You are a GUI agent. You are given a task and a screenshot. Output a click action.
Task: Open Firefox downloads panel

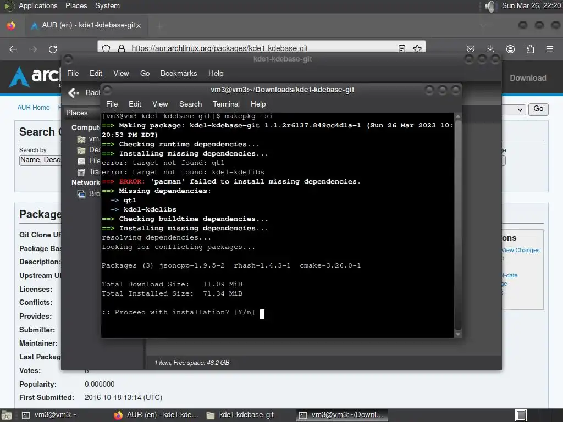[x=490, y=49]
